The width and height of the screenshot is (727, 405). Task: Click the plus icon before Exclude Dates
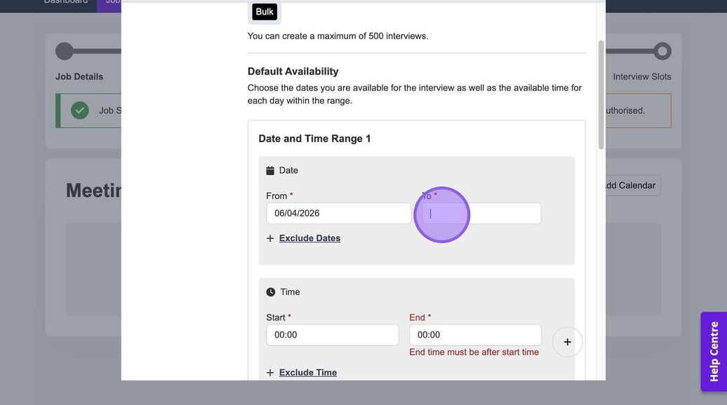click(x=270, y=238)
